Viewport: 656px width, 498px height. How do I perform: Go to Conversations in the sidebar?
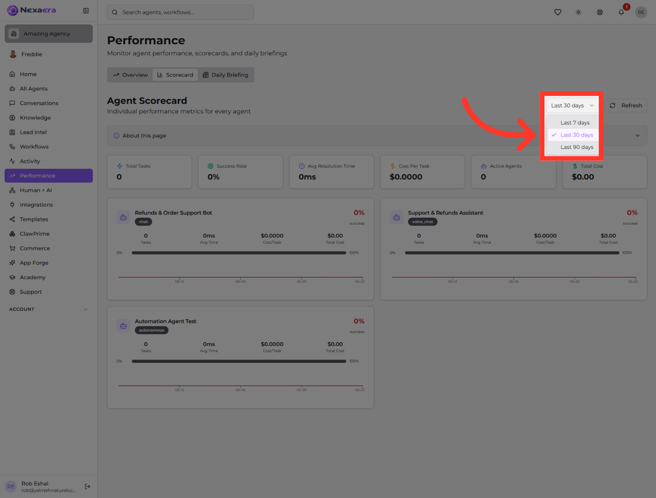coord(48,103)
